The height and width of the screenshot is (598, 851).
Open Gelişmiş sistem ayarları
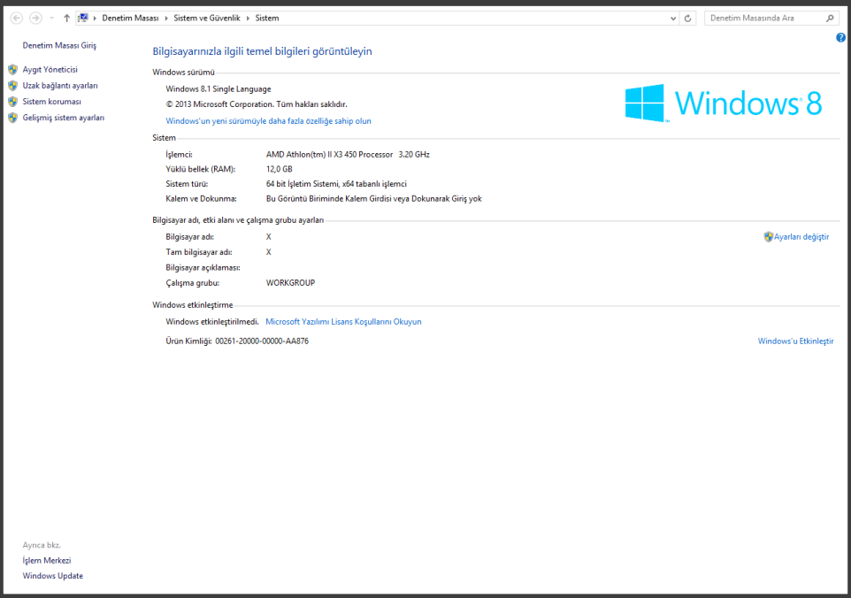(64, 118)
